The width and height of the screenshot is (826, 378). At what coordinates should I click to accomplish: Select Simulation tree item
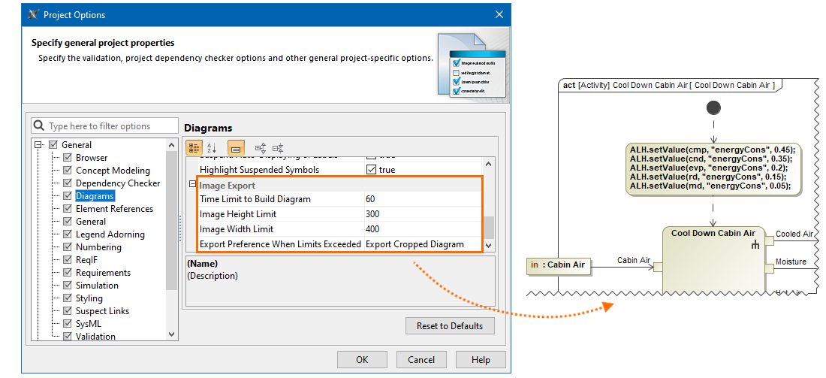[97, 286]
